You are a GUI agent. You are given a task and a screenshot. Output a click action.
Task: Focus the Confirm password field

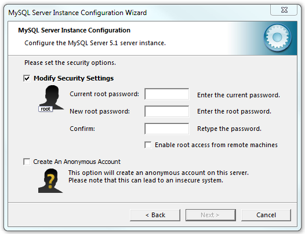[x=166, y=129]
